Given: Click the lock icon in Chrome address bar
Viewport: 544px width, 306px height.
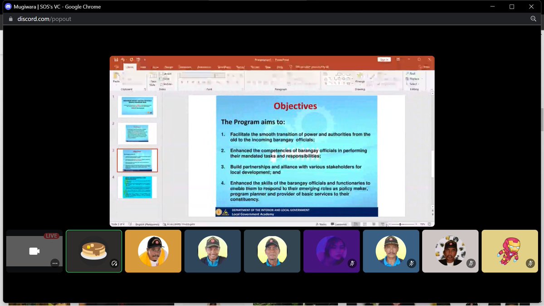Looking at the screenshot, I should pos(11,19).
